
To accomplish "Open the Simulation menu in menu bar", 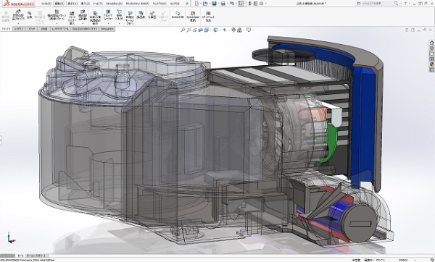I will 115,4.
